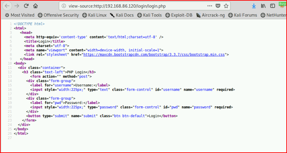
Task: Open Offensive Security bookmark
Action: [x=58, y=15]
